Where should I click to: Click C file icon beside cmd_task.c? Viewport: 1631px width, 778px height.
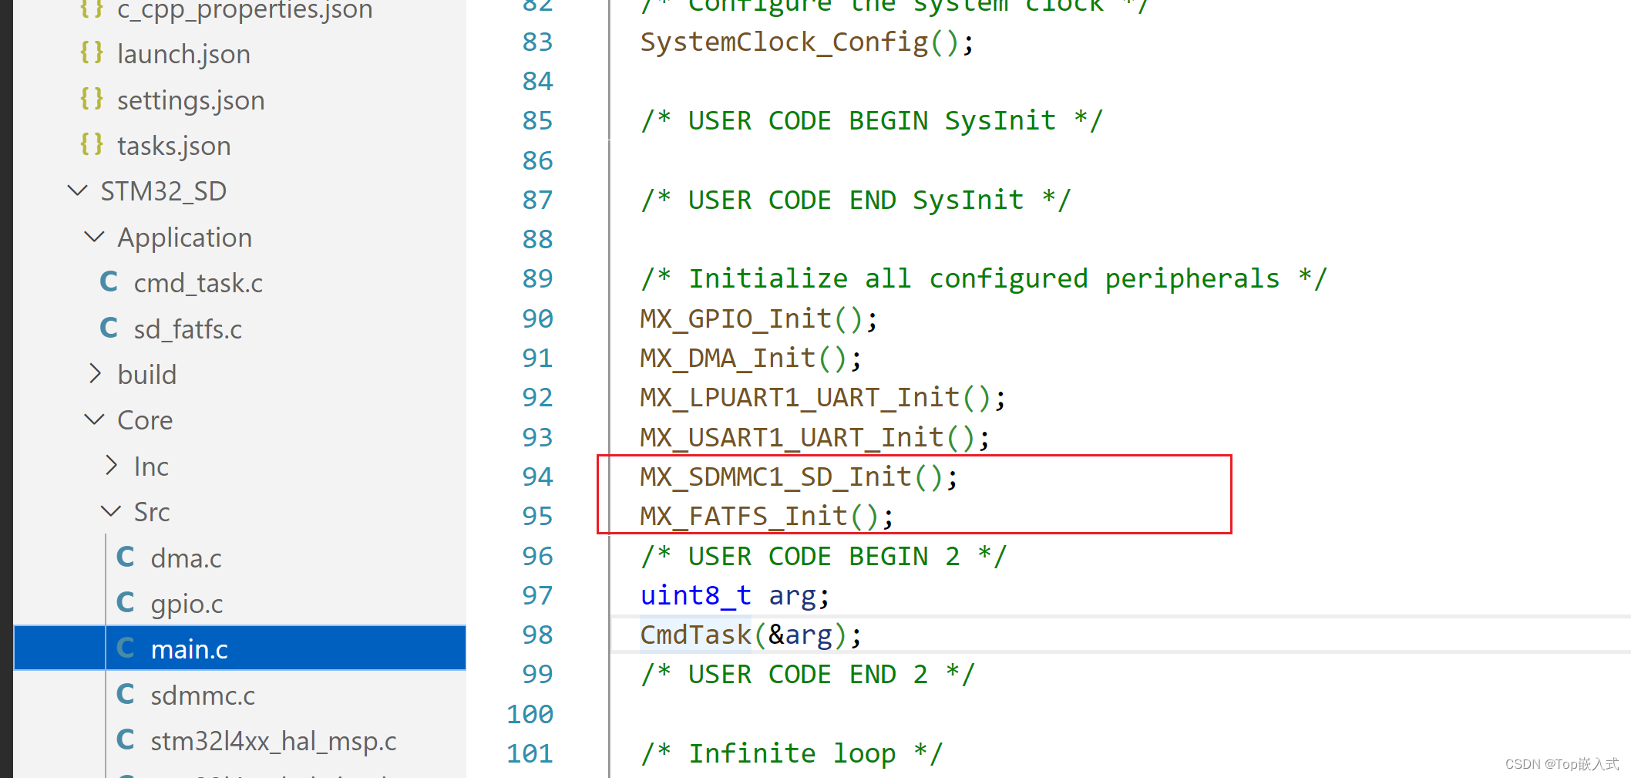[x=109, y=281]
